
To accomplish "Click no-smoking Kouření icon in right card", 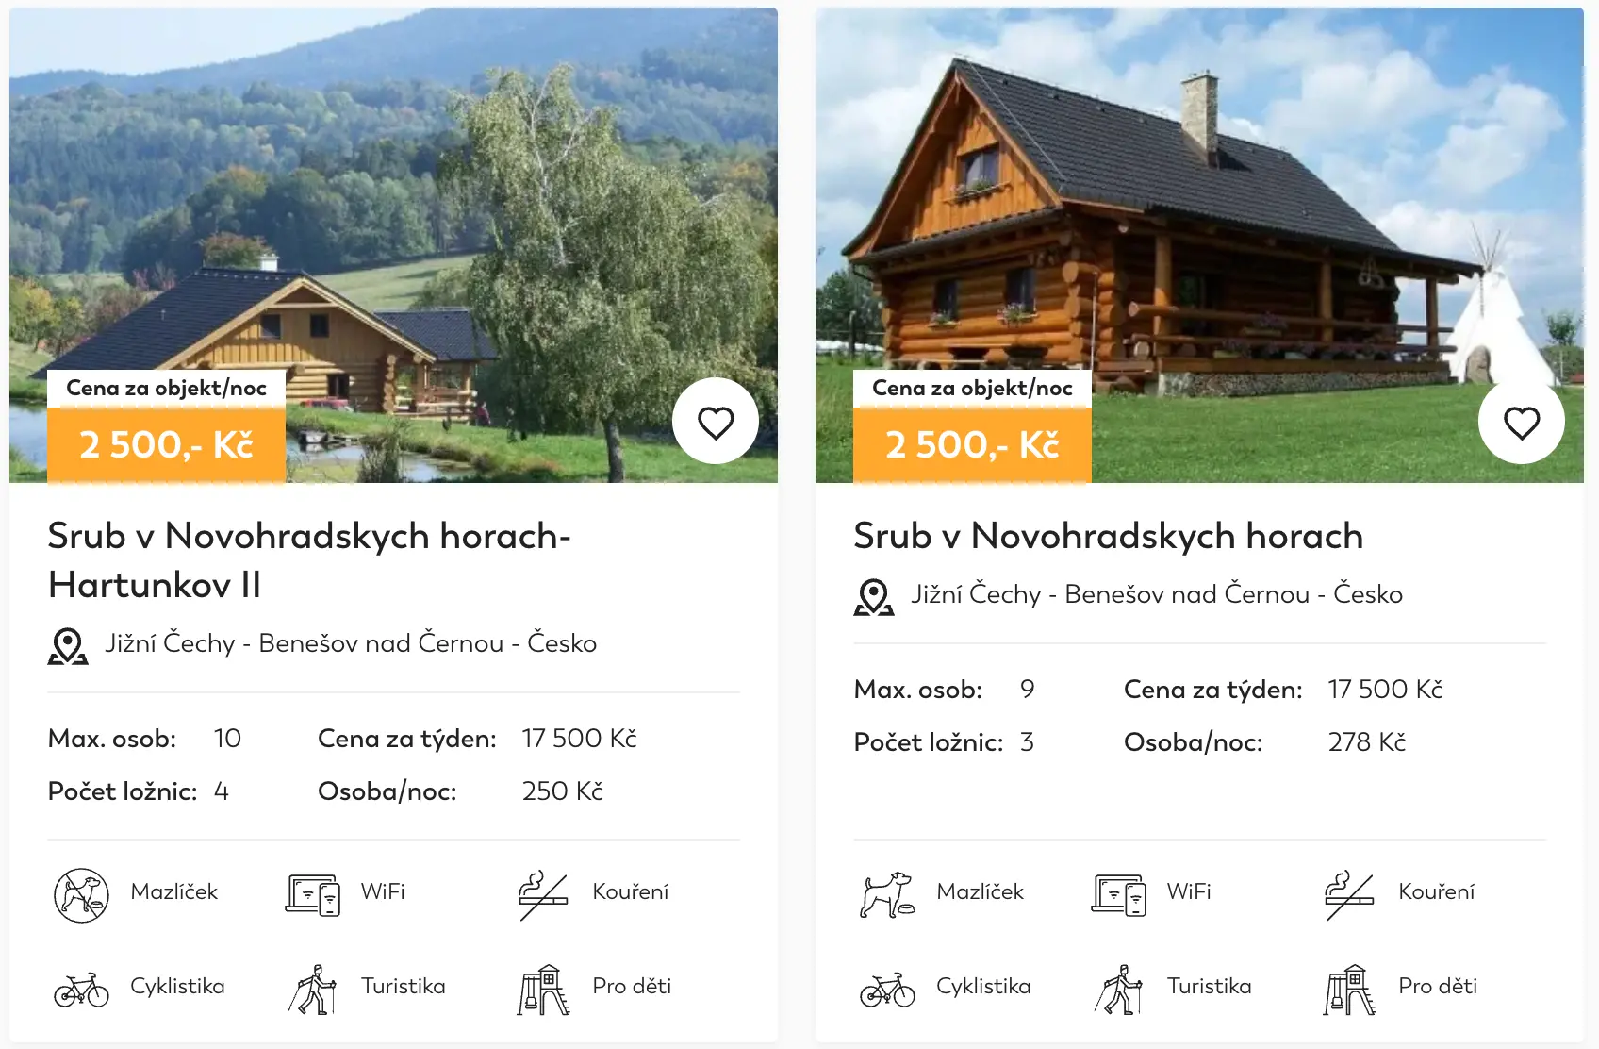I will pyautogui.click(x=1349, y=895).
